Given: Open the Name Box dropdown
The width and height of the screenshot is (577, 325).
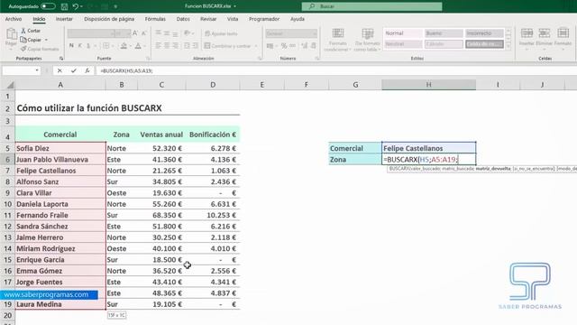Looking at the screenshot, I should [37, 70].
